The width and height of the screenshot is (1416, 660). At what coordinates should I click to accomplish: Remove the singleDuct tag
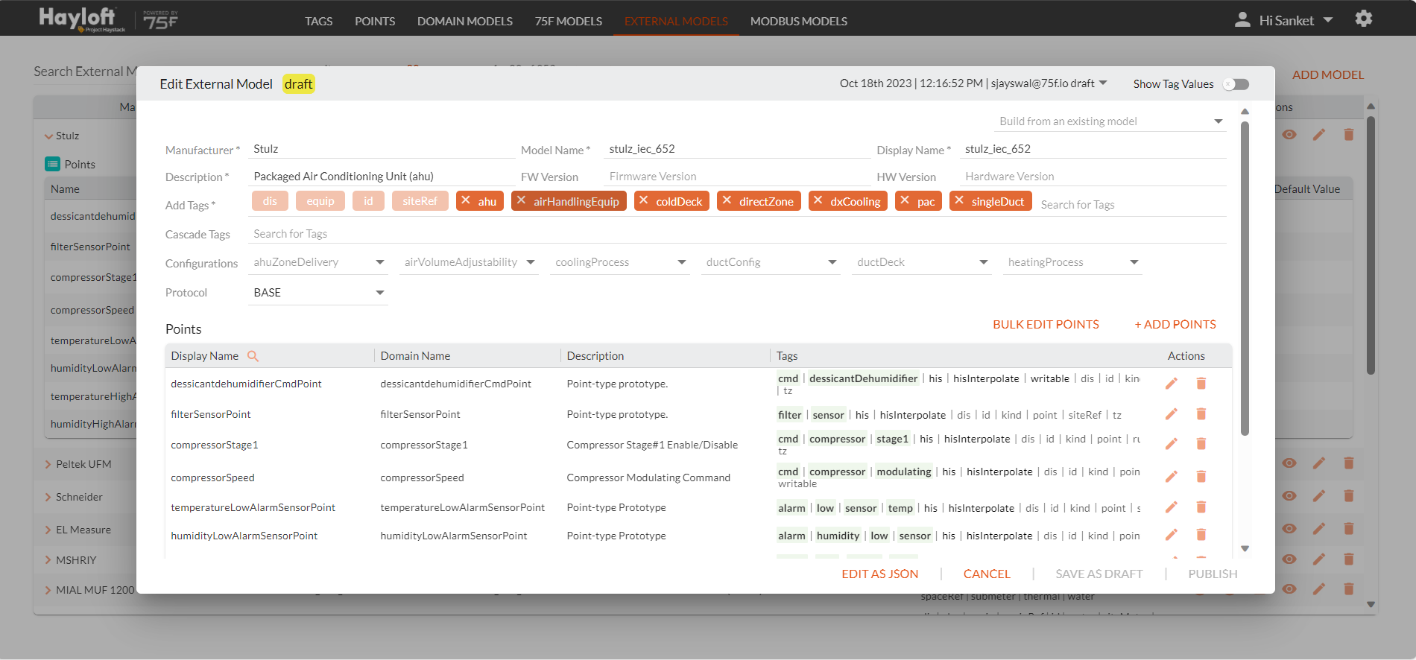(x=959, y=200)
